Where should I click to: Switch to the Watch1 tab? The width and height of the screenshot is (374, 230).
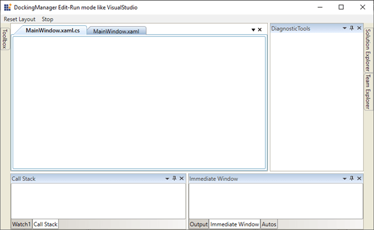click(x=22, y=224)
